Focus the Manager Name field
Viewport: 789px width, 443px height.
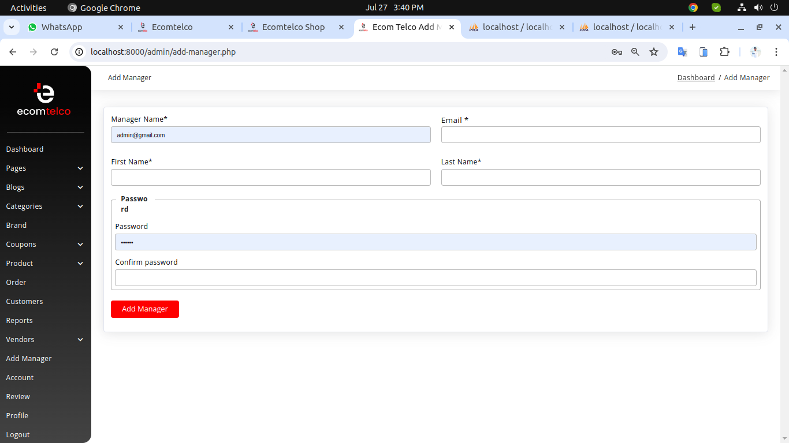[271, 135]
